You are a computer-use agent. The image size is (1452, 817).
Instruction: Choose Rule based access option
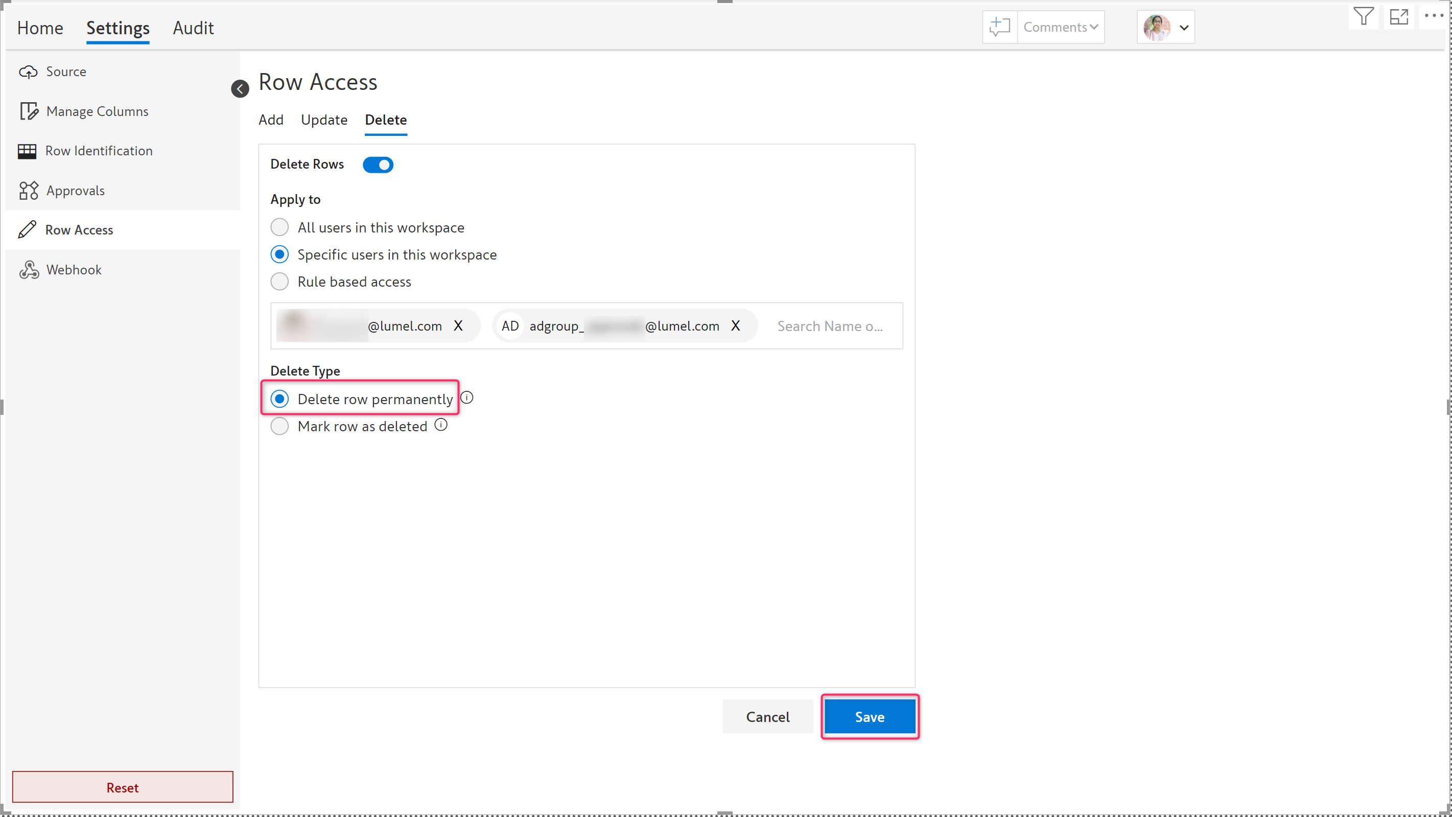(279, 282)
